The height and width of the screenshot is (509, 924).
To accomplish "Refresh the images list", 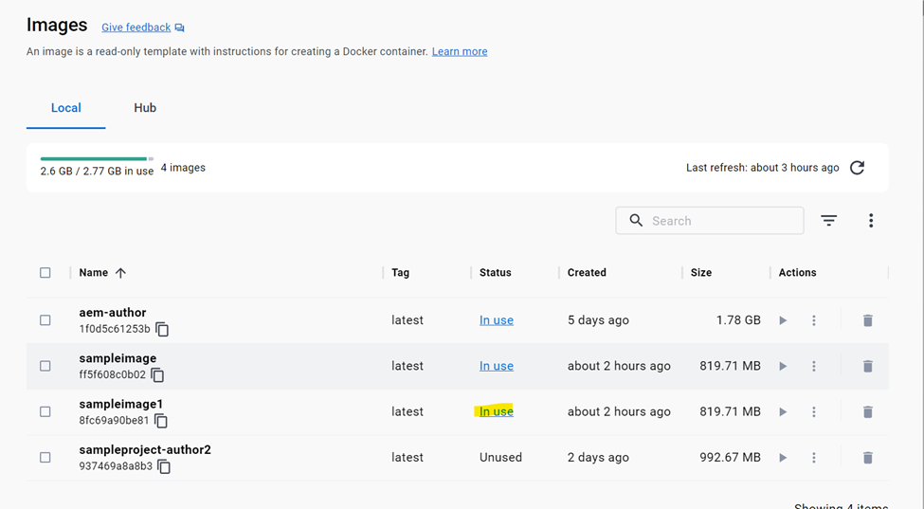I will point(857,168).
